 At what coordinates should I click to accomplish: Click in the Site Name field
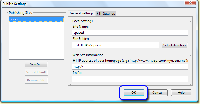point(130,33)
